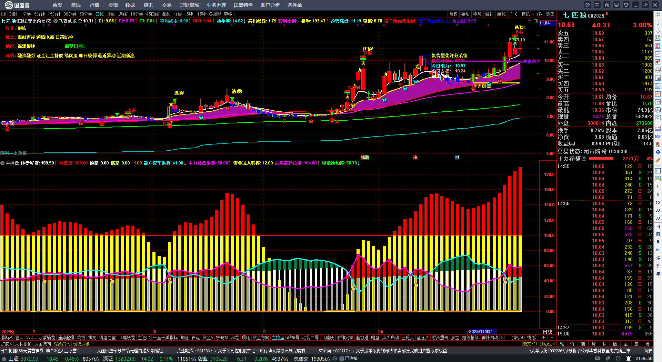Open the message chat bubble icon
This screenshot has width=662, height=362.
point(588,5)
